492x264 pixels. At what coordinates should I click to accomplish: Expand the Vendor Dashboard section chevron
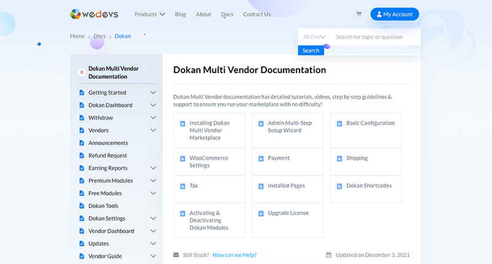pos(153,231)
